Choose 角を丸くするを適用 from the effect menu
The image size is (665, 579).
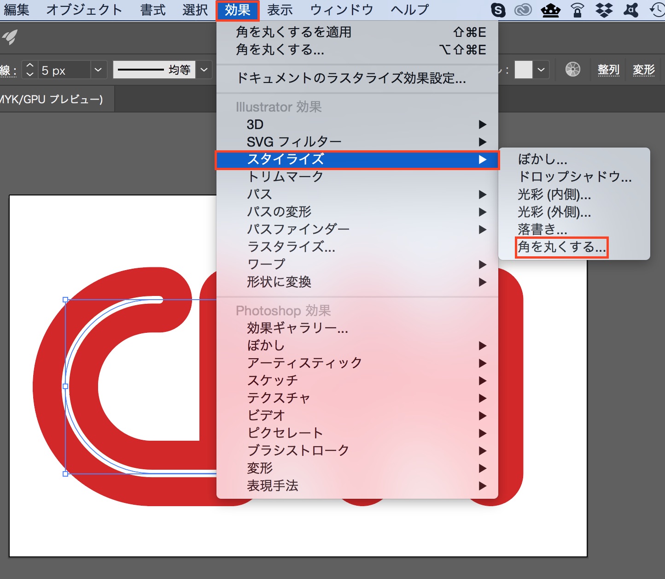[x=357, y=32]
